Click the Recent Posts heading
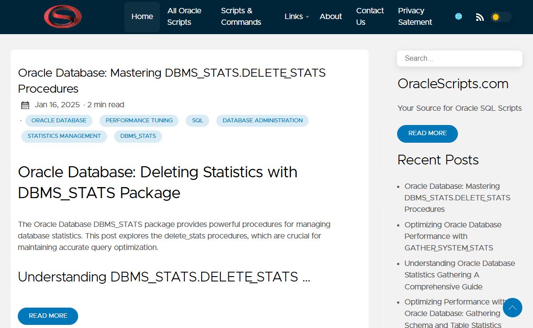533x328 pixels. point(438,160)
